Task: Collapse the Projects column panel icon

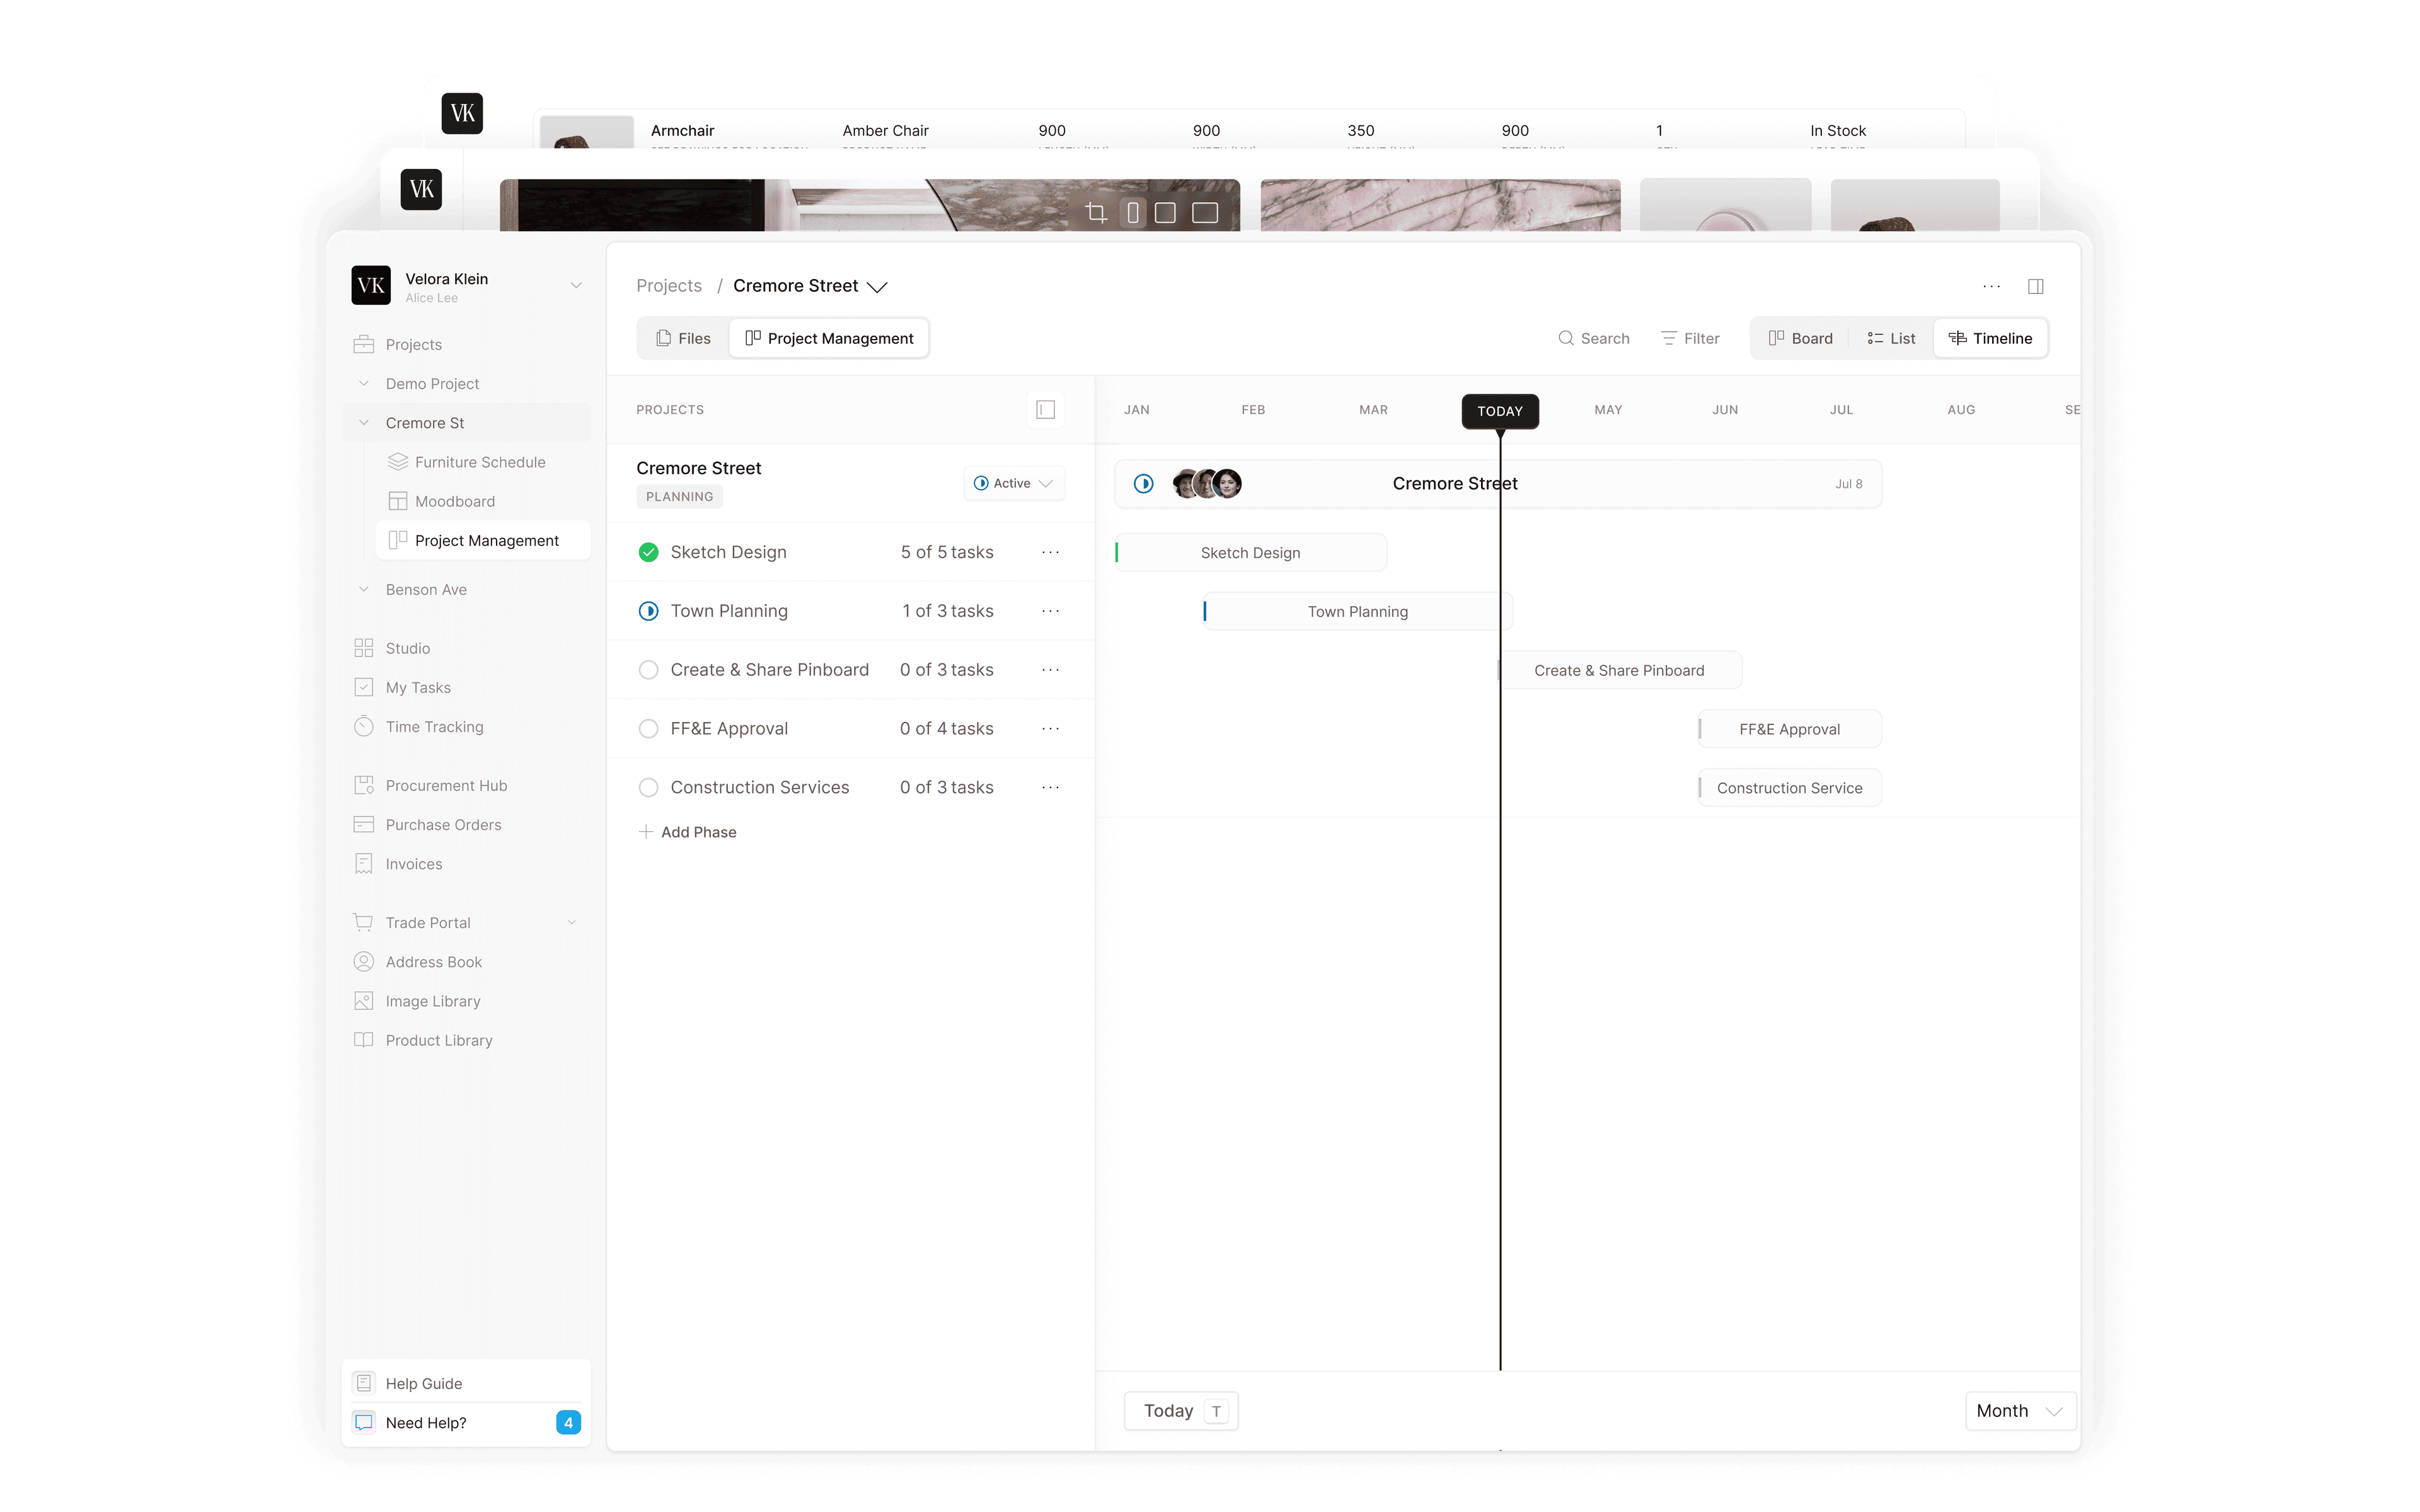Action: (x=1045, y=409)
